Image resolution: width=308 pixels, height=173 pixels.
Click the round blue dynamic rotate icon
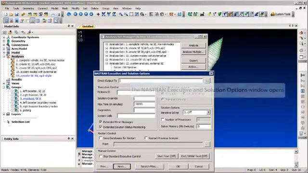[x=69, y=14]
